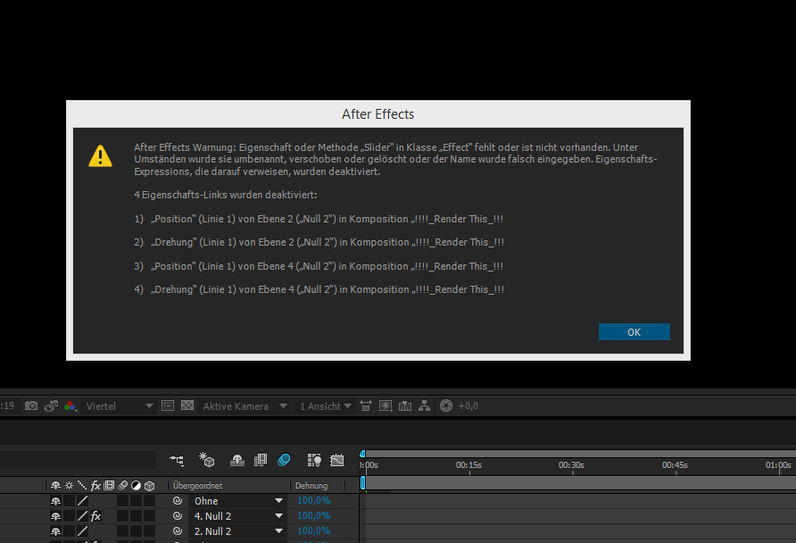Open the parent dropdown showing Ohne
The image size is (796, 543).
[237, 501]
